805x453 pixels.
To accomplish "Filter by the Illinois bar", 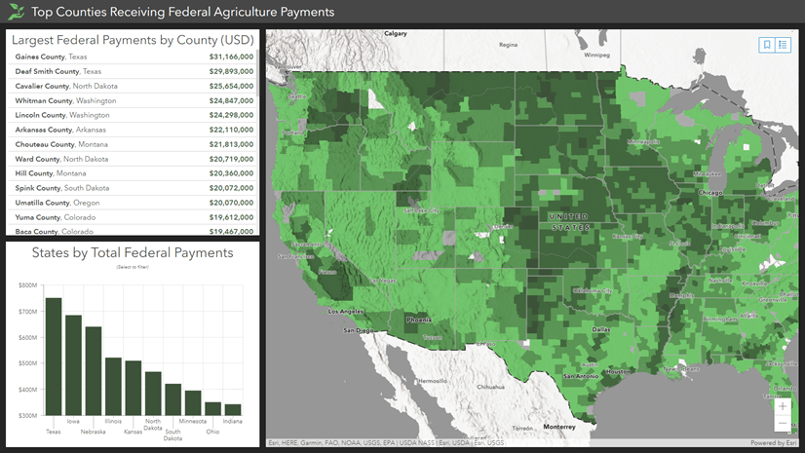I will click(x=113, y=387).
